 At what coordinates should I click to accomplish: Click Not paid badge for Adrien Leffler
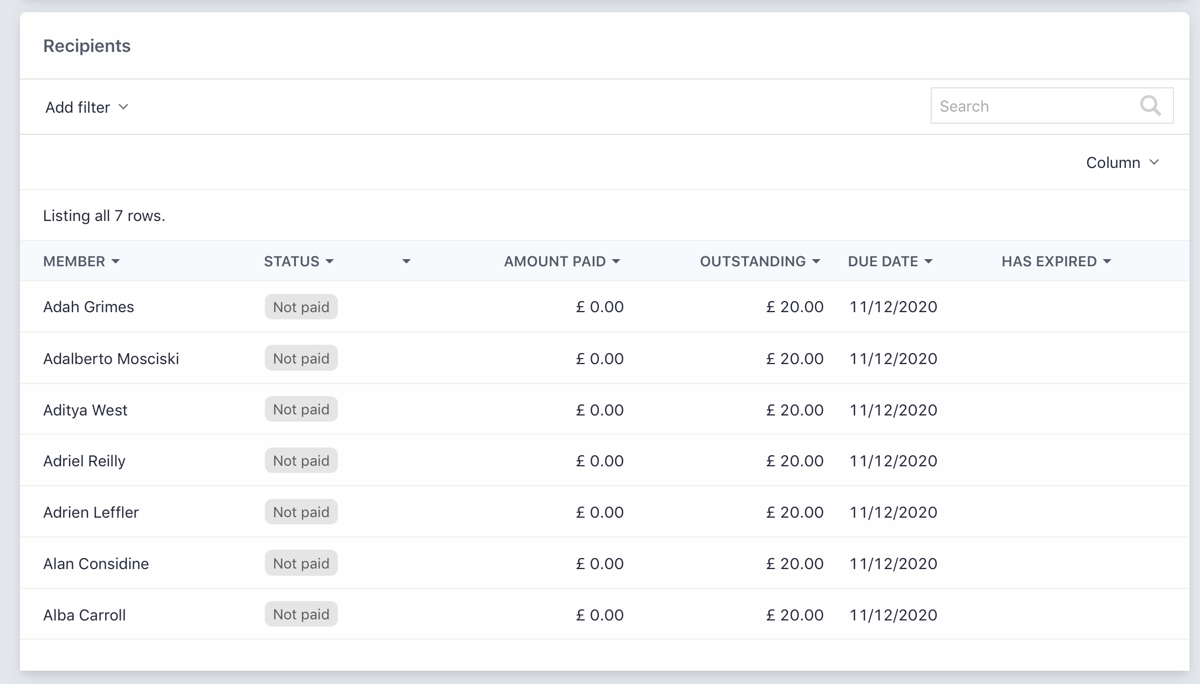(x=301, y=512)
